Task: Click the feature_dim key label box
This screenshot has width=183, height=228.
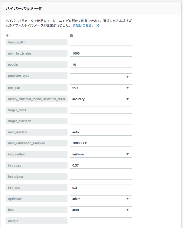Action: pyautogui.click(x=37, y=42)
